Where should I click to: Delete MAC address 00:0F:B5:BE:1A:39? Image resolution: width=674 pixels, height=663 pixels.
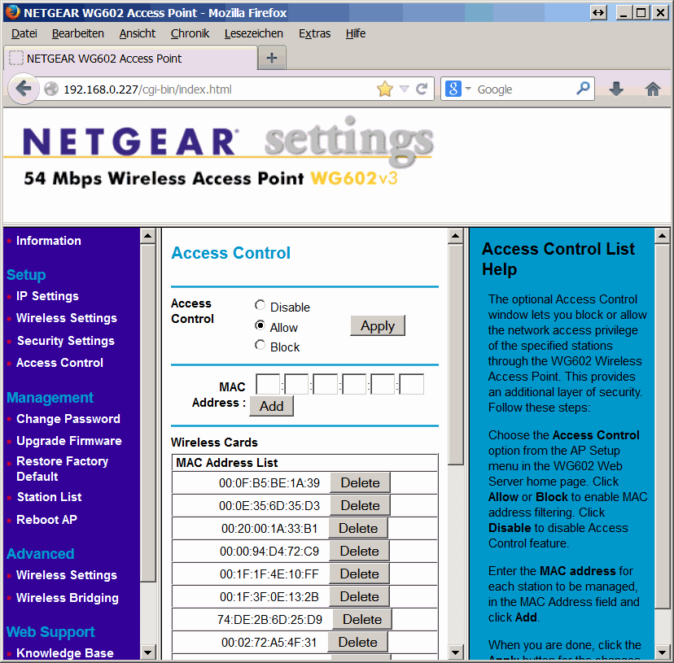click(360, 482)
